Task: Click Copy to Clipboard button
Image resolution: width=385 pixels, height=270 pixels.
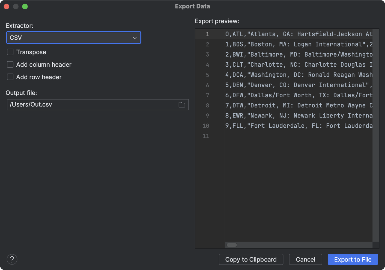Action: [x=251, y=259]
